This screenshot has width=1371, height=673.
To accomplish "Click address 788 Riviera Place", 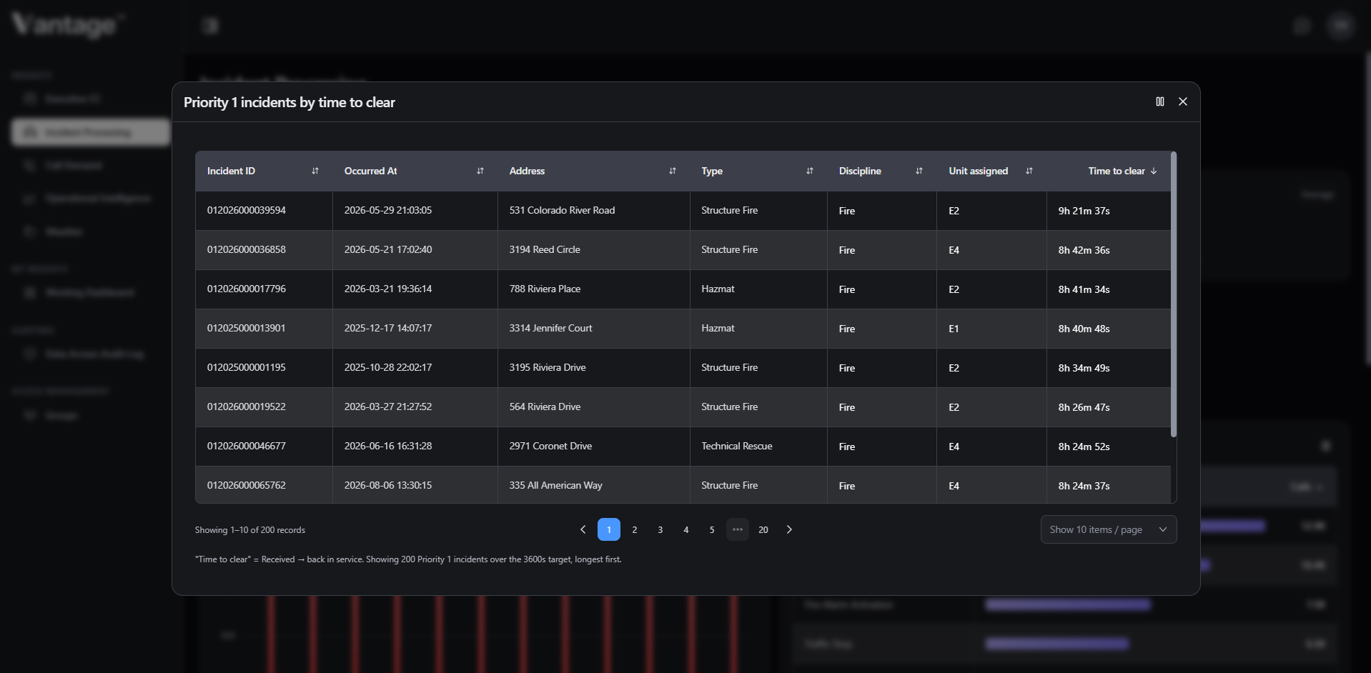I will 545,289.
